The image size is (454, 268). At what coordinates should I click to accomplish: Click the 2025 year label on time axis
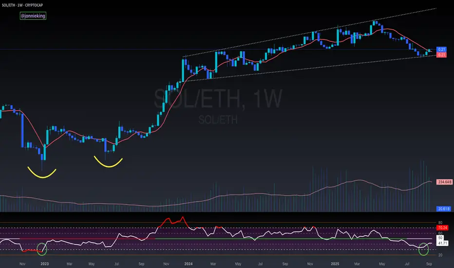coord(335,264)
